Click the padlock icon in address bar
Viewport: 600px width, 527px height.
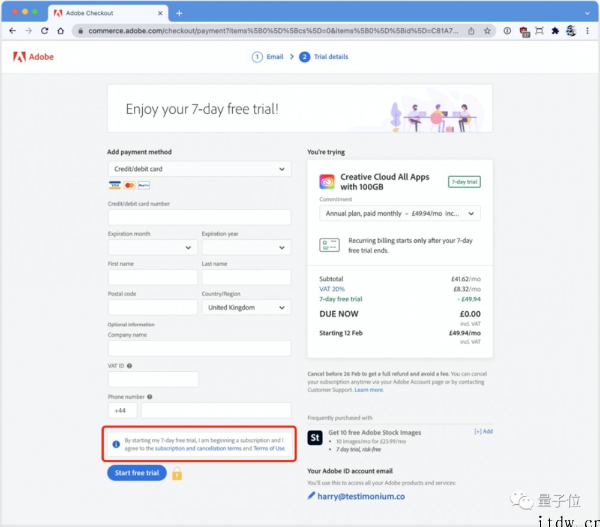tap(80, 31)
